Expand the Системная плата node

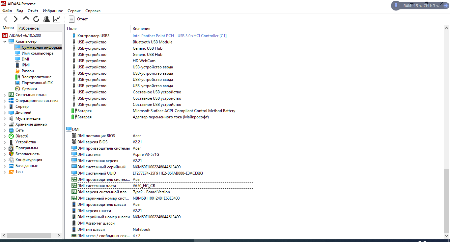[5, 95]
